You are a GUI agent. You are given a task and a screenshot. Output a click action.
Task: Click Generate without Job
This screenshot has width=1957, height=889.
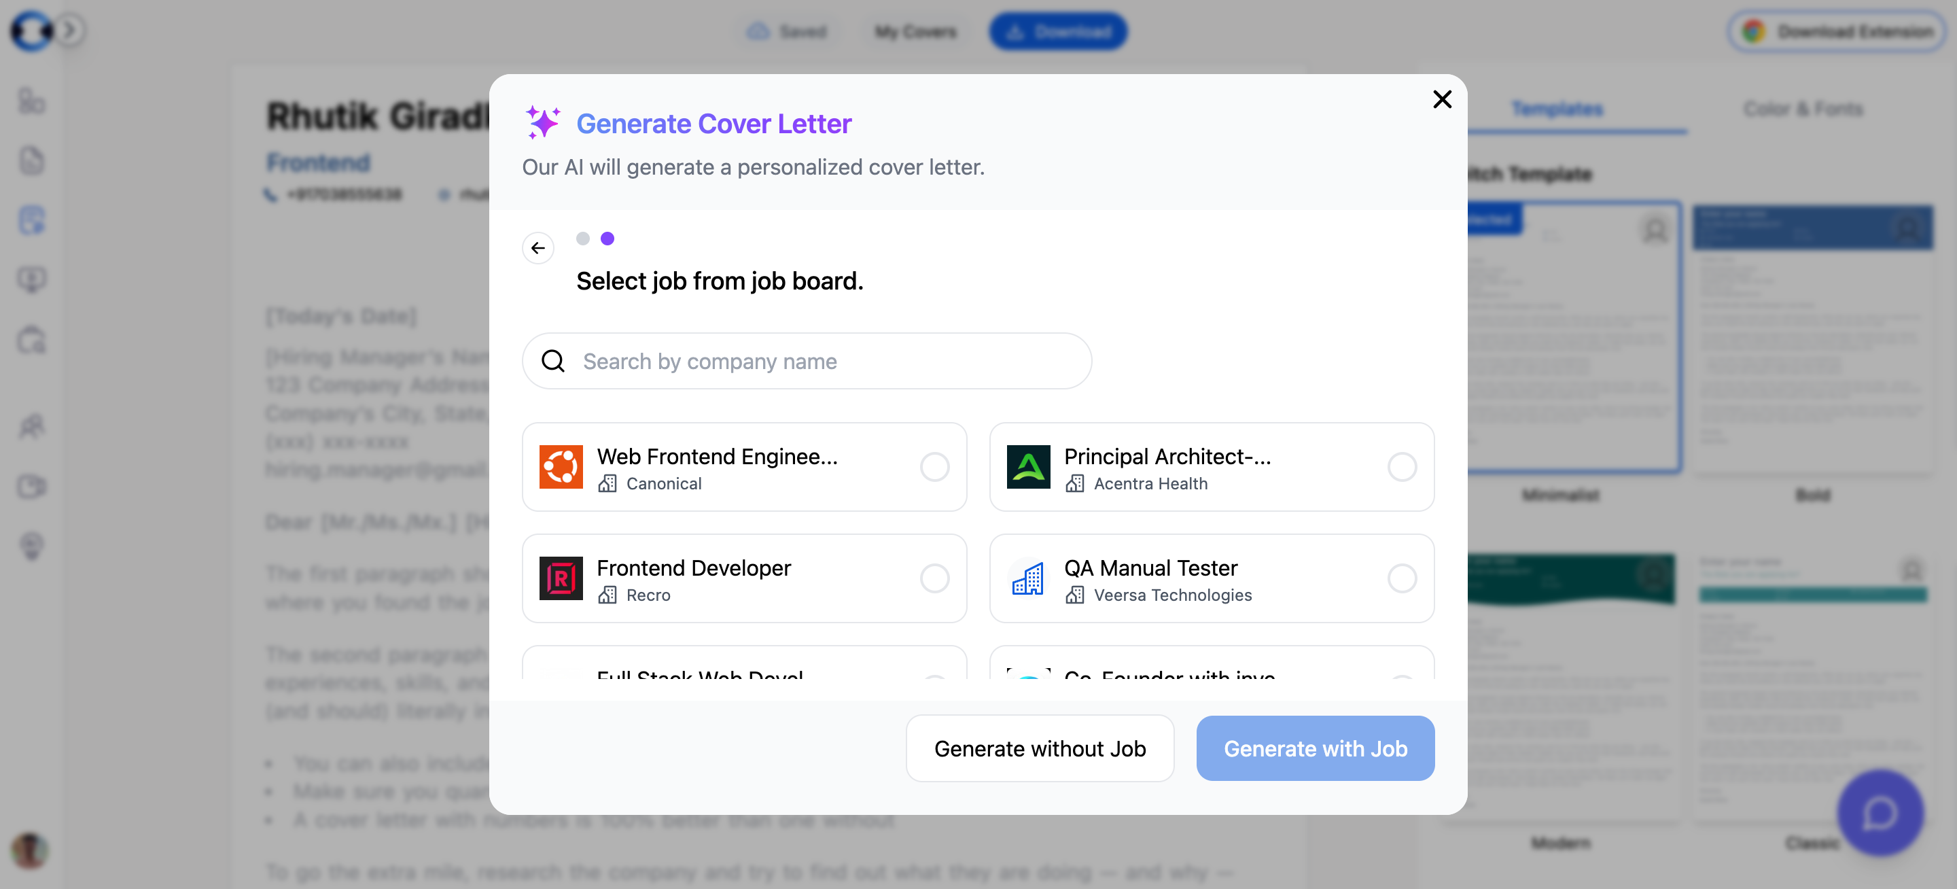(x=1039, y=748)
